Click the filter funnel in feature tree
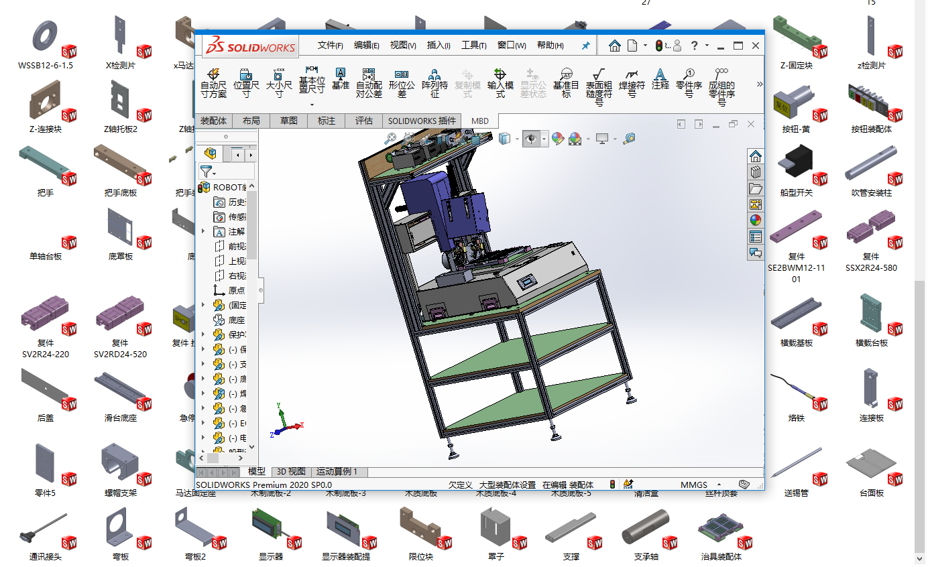This screenshot has height=567, width=928. [x=206, y=172]
